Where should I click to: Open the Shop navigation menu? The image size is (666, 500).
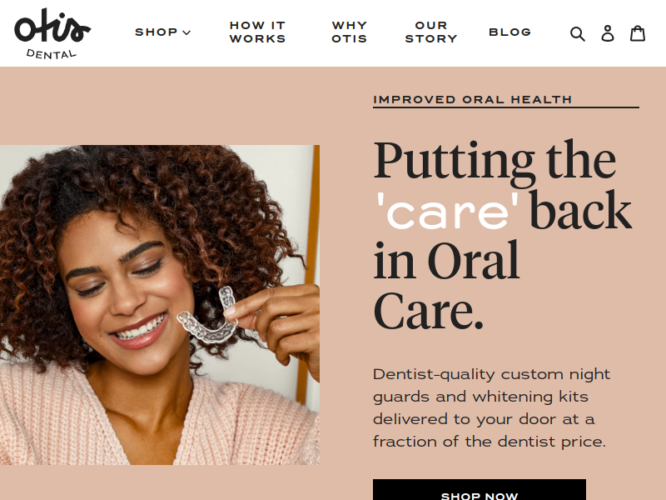pos(162,32)
